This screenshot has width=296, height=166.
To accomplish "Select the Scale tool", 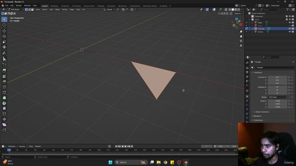I will (x=4, y=41).
